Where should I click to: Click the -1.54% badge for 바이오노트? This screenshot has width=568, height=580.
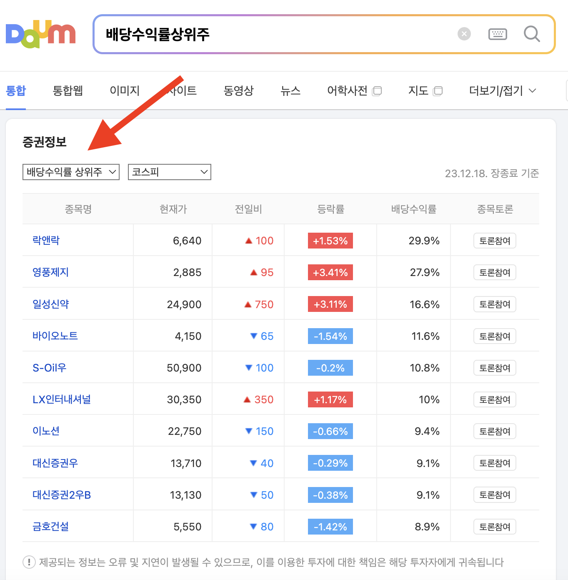[x=330, y=336]
